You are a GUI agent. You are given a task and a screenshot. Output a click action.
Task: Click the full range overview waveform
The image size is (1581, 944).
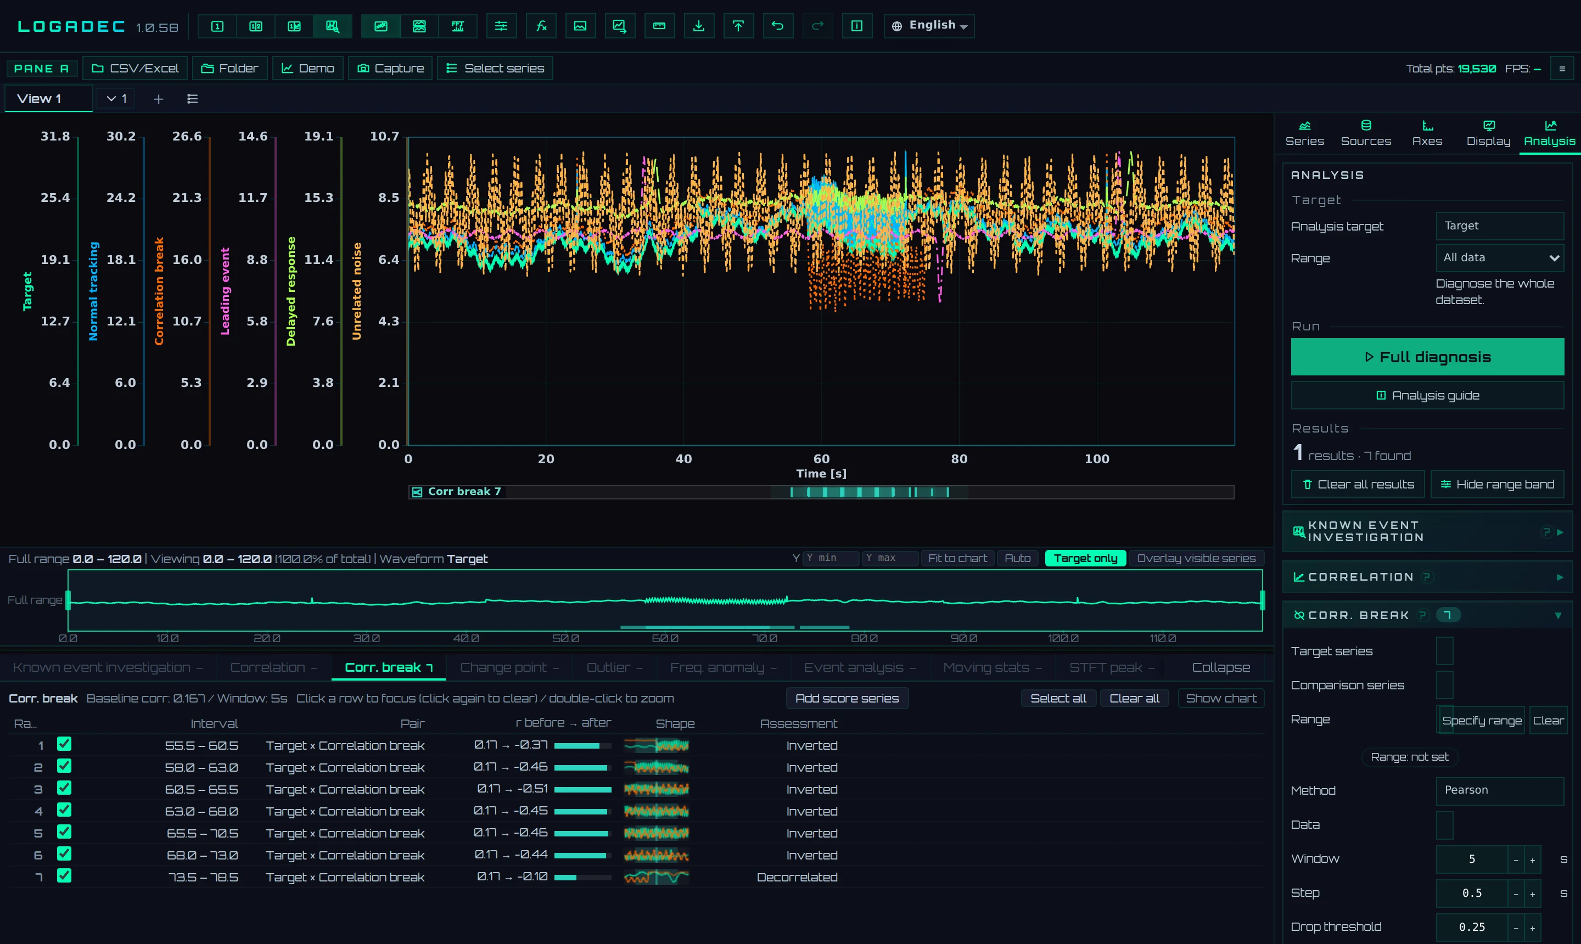pos(665,600)
